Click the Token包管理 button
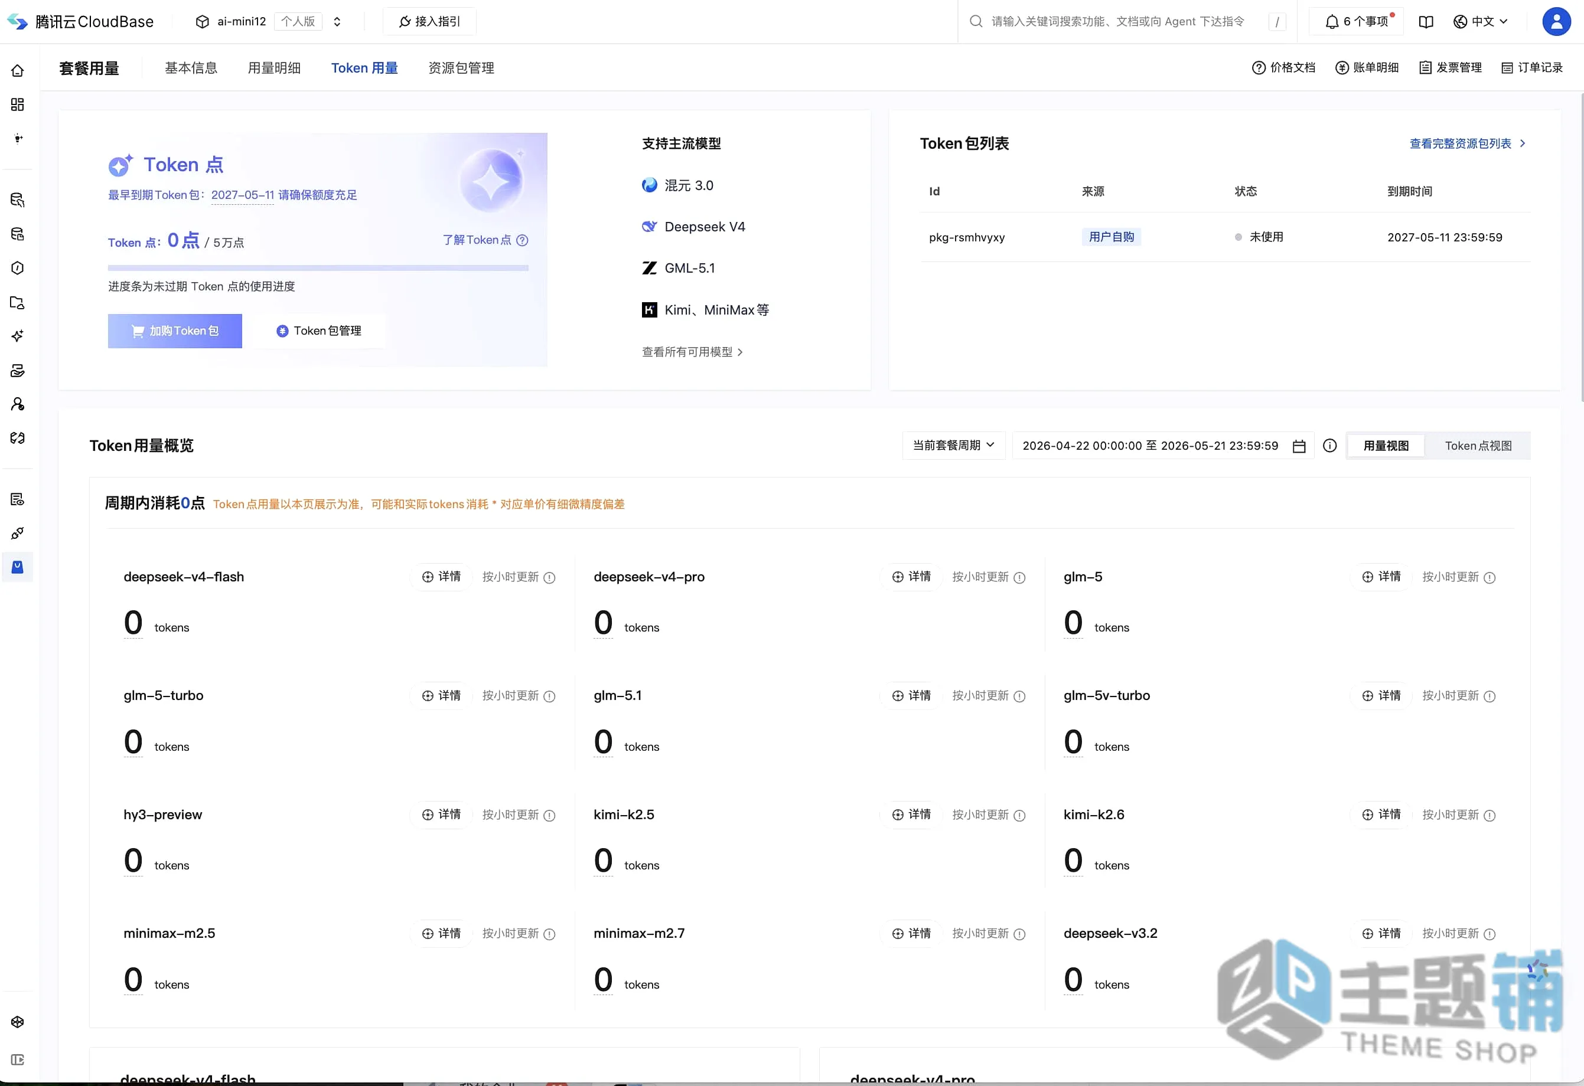 coord(319,331)
